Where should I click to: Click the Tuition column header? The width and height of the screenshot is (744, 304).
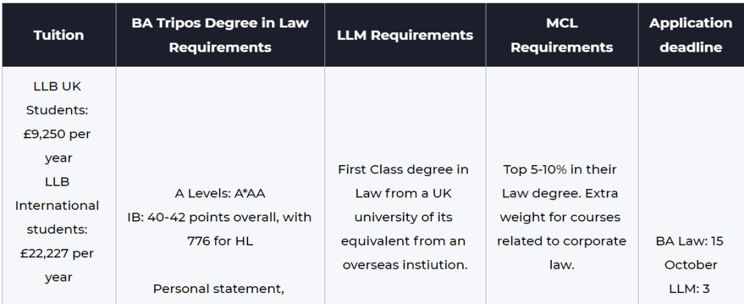[59, 35]
